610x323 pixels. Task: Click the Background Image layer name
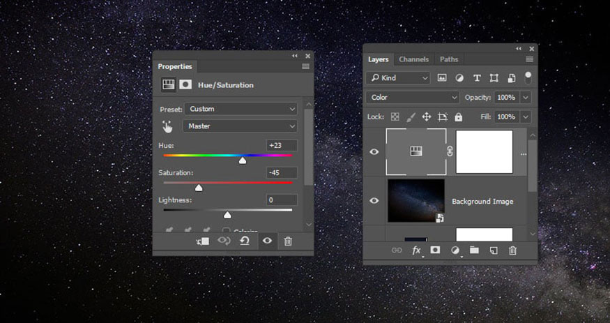[482, 201]
